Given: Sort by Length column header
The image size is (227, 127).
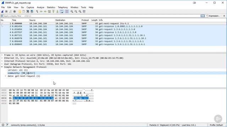Looking at the screenshot, I should [94, 20].
